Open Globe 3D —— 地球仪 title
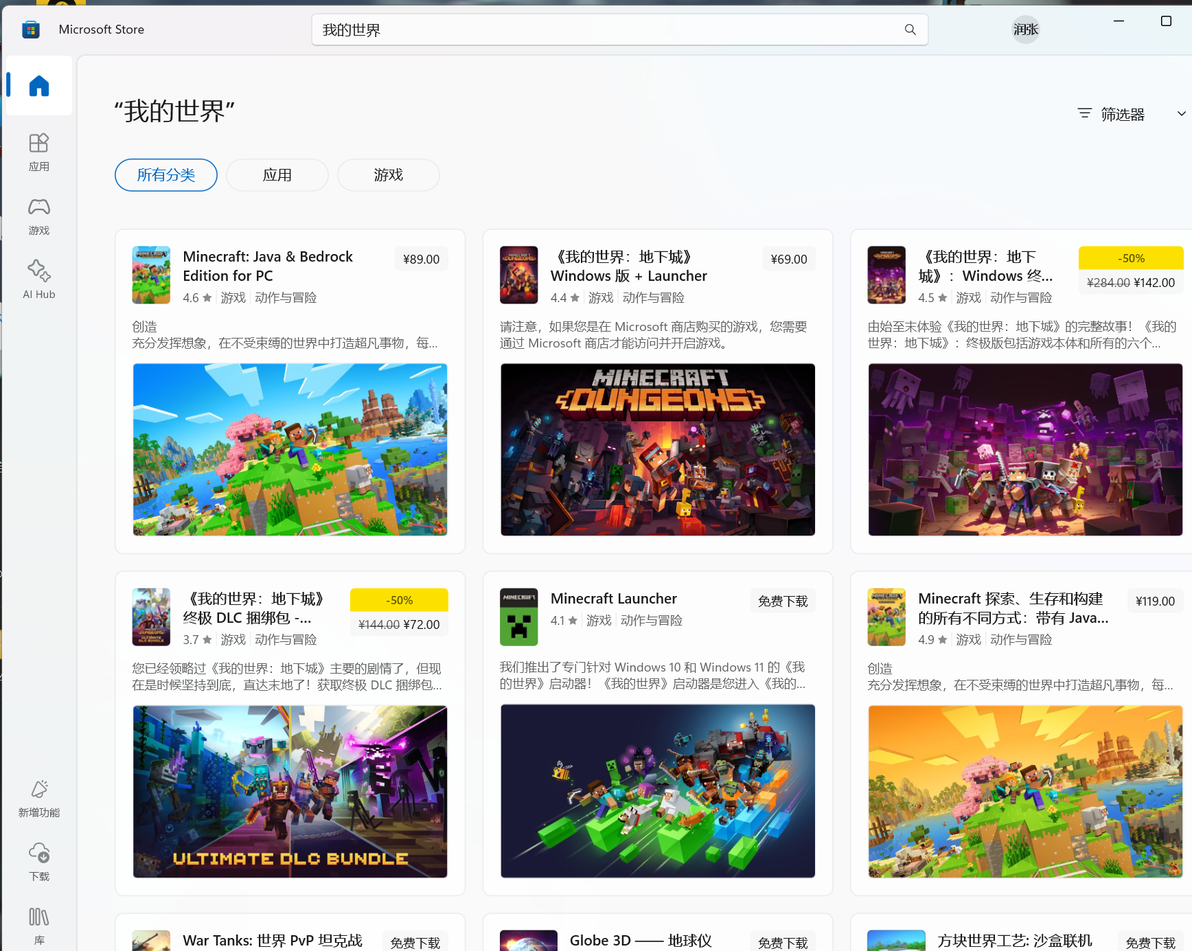Viewport: 1192px width, 951px height. 641,941
